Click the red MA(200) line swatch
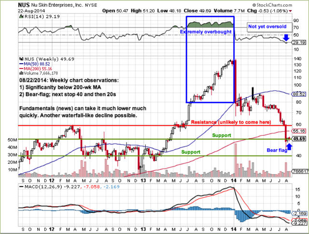 pos(21,69)
